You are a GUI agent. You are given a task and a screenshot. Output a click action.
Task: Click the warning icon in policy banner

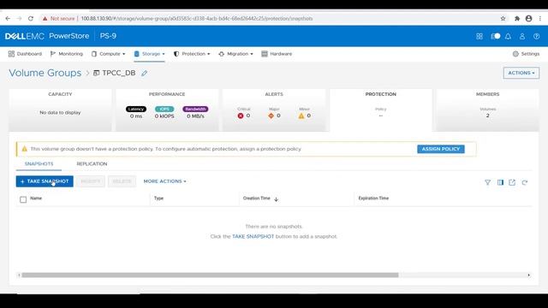(x=25, y=149)
